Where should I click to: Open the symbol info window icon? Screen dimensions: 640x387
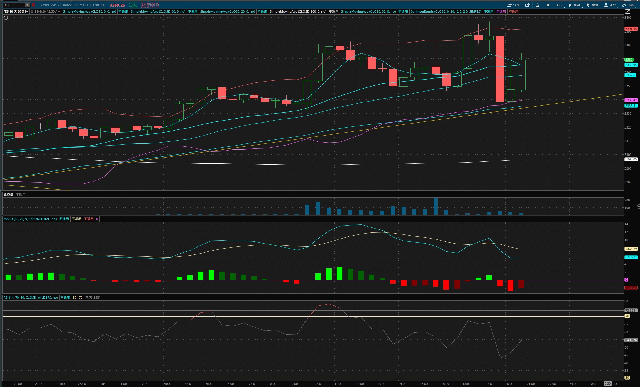527,5
